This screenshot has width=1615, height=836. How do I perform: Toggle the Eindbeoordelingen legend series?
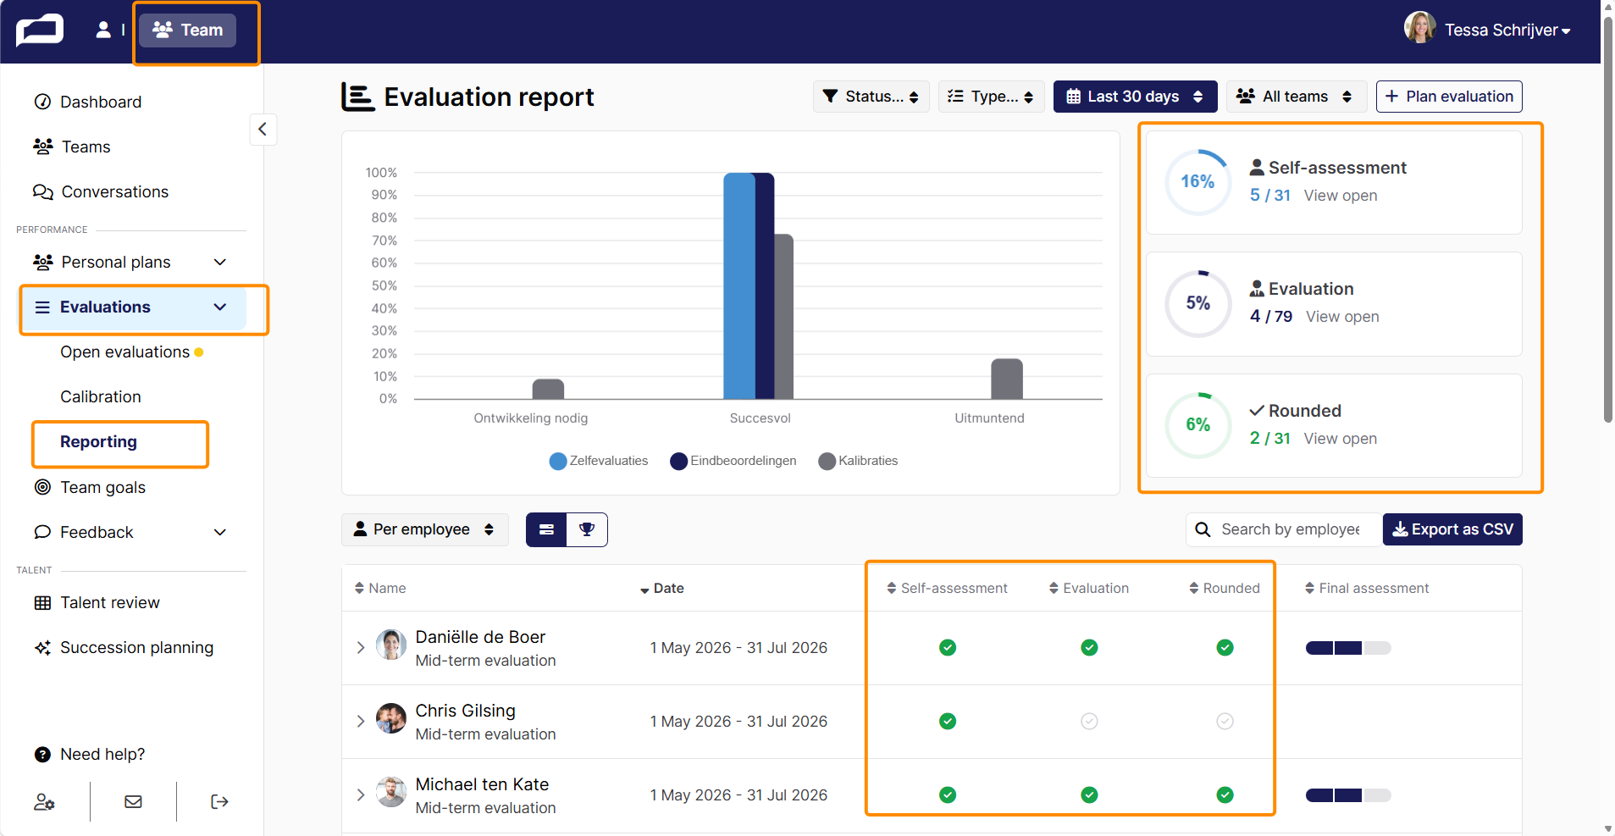coord(733,461)
